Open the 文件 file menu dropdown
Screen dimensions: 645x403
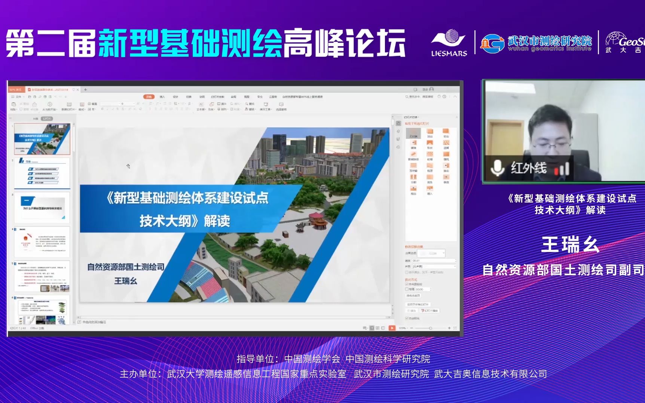18,97
